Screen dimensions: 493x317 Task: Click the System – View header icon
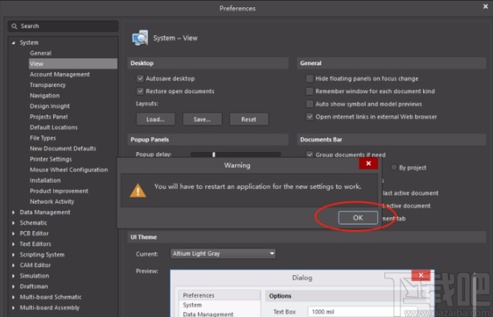(x=140, y=38)
